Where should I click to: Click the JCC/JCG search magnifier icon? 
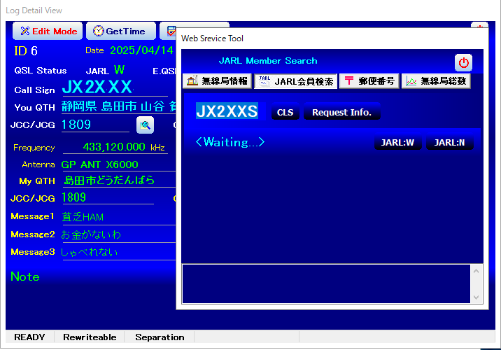[x=145, y=125]
